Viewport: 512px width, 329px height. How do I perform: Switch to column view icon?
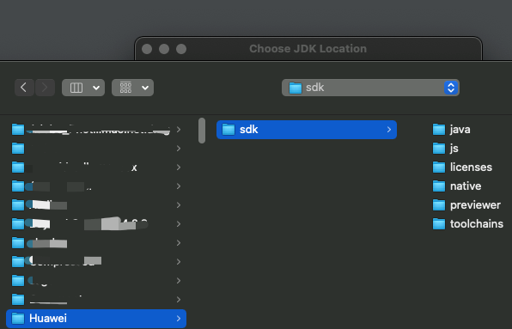(x=76, y=88)
